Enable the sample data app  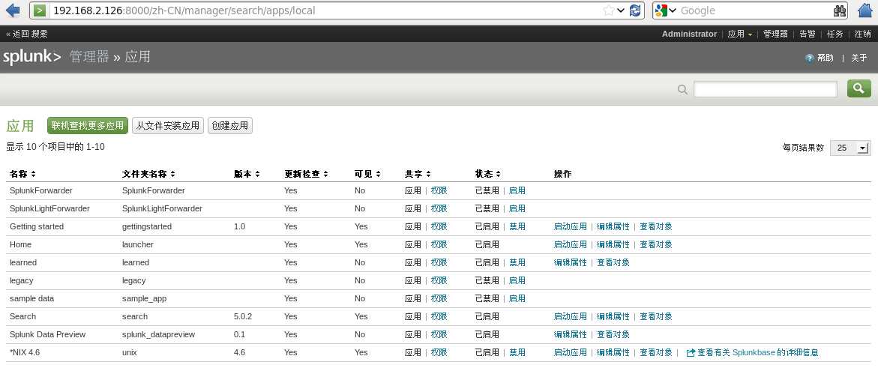pos(517,298)
